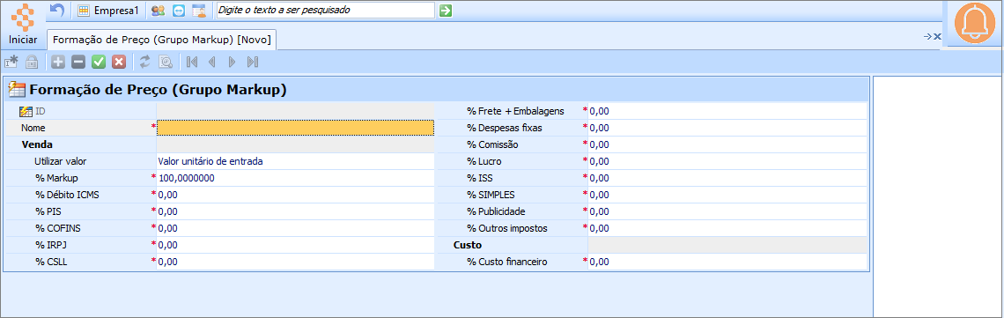Screen dimensions: 1004x318
Task: Click the % Publicidade value field
Action: [728, 211]
